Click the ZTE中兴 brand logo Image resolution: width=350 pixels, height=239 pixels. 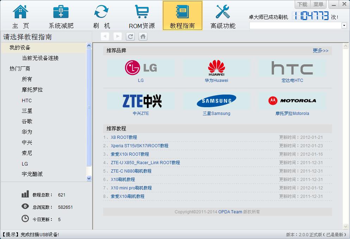[142, 101]
